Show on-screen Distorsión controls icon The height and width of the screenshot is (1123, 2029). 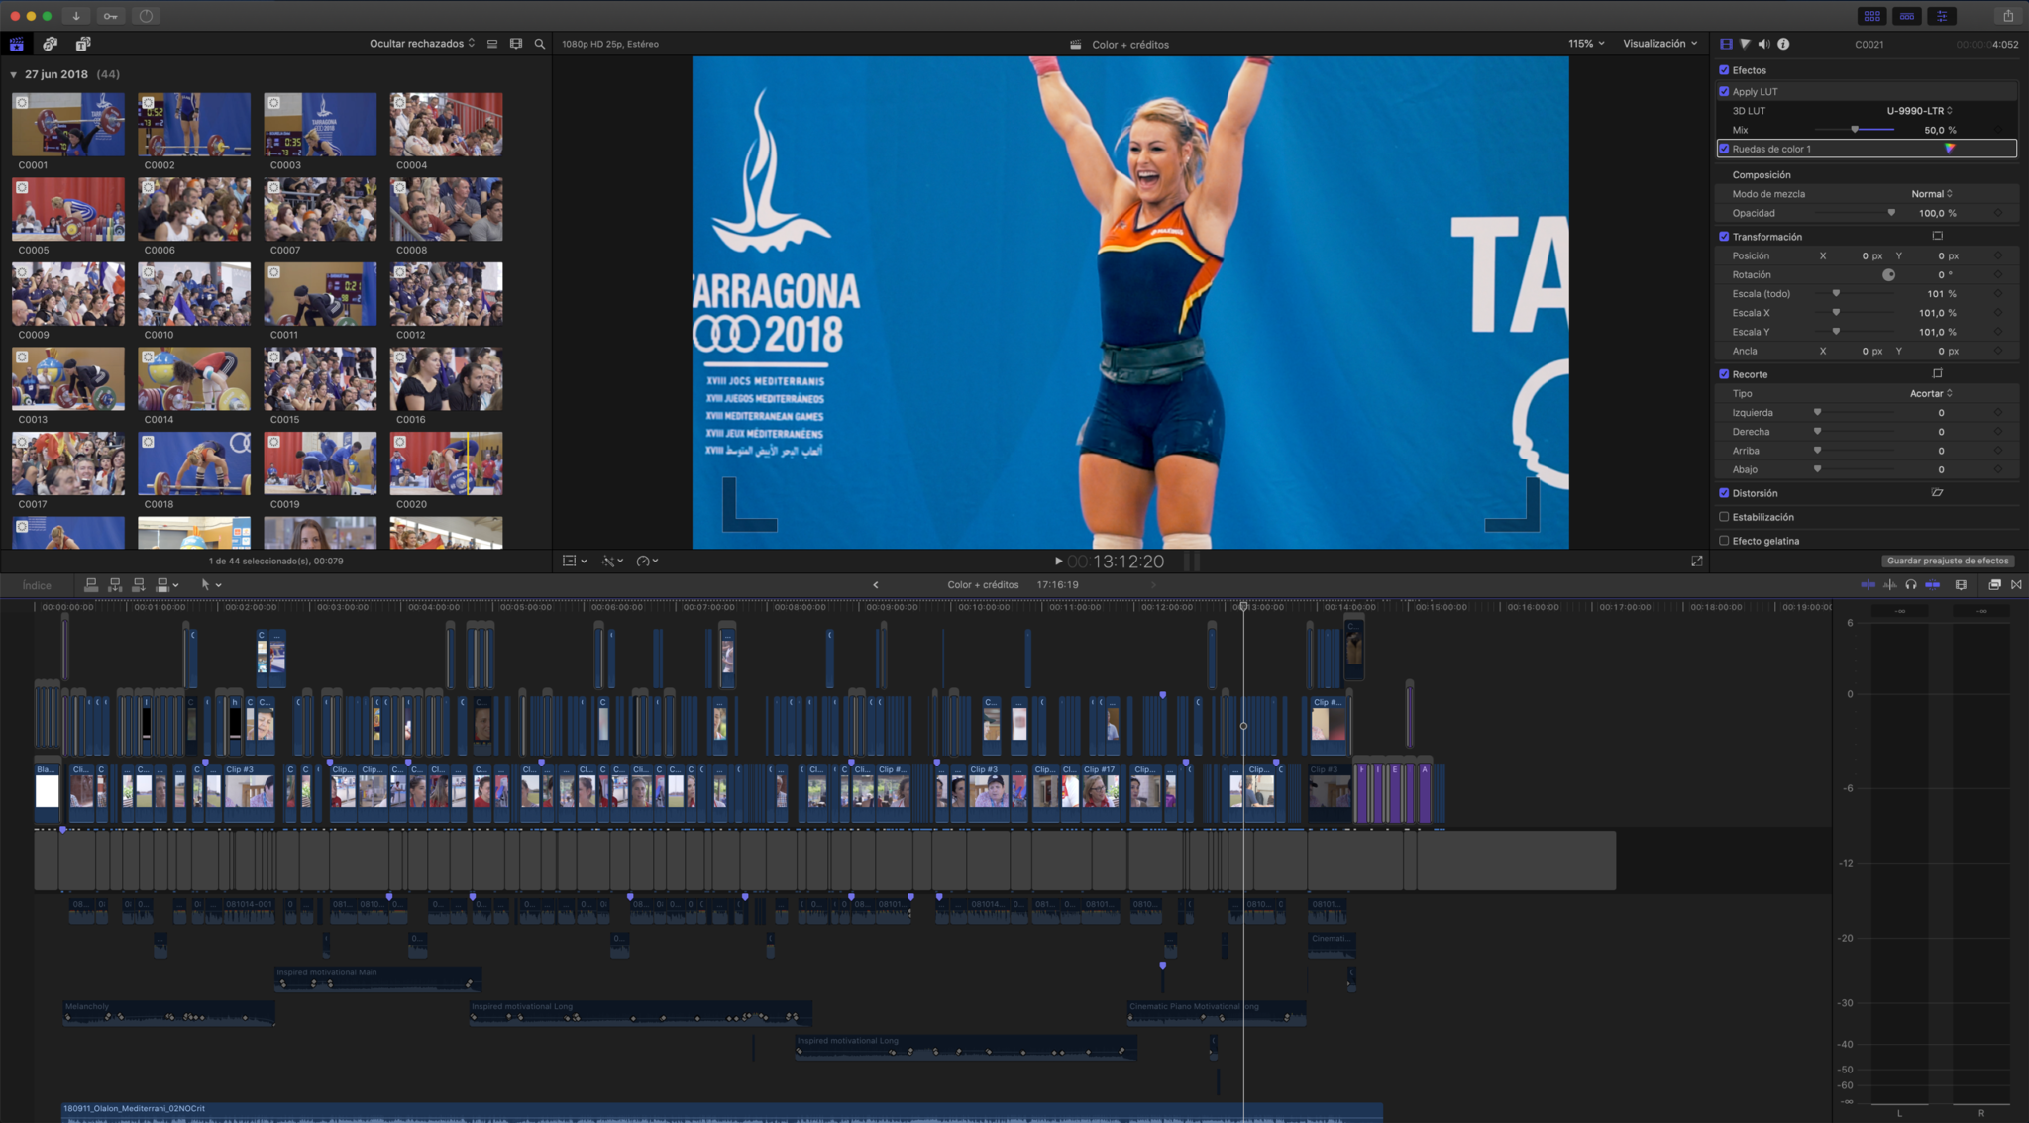coord(1937,492)
